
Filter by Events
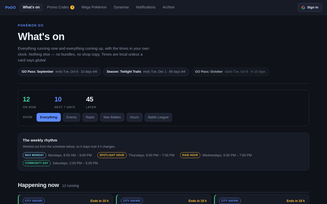(x=72, y=117)
